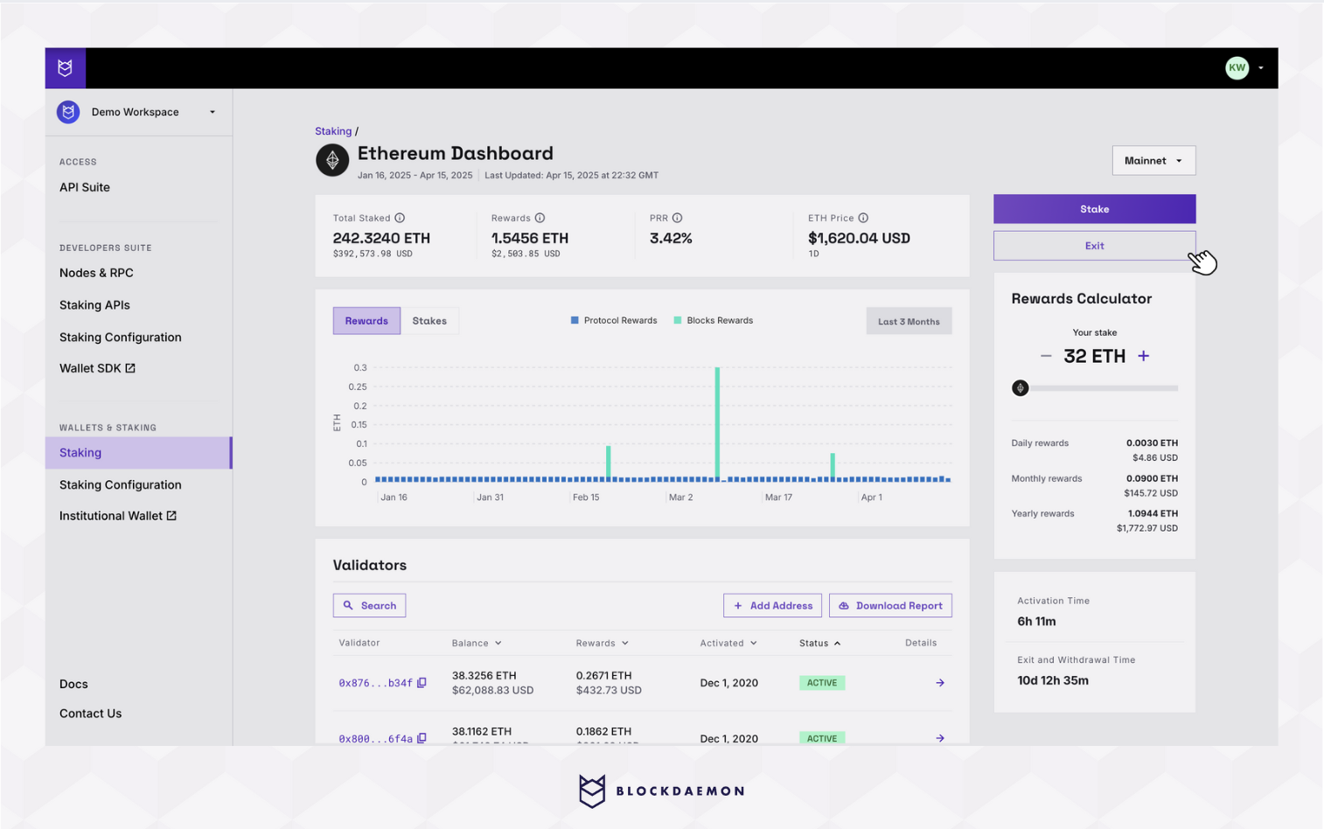Show the Total Staked info icon
Screen dimensions: 1324x829
(400, 218)
